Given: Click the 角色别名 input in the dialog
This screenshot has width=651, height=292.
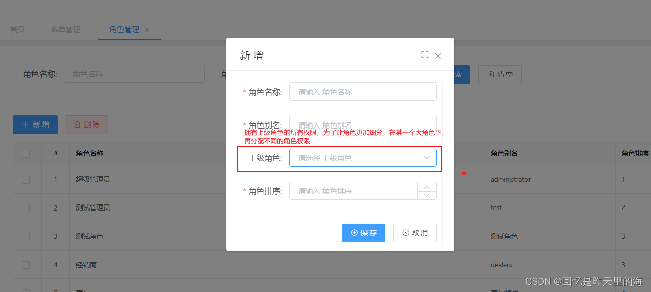Looking at the screenshot, I should coord(362,124).
